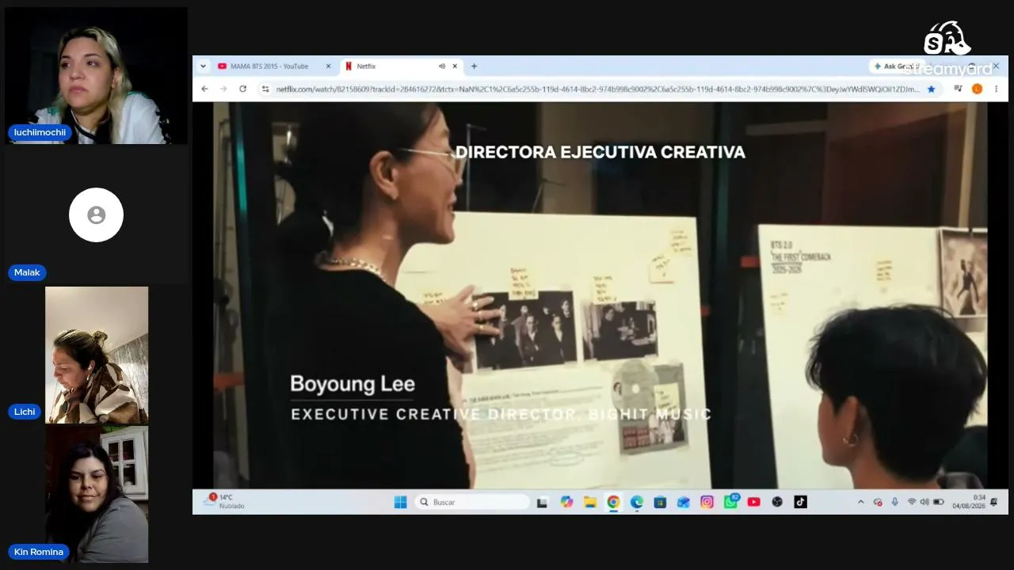Open the Wi-Fi network settings icon

(x=912, y=502)
